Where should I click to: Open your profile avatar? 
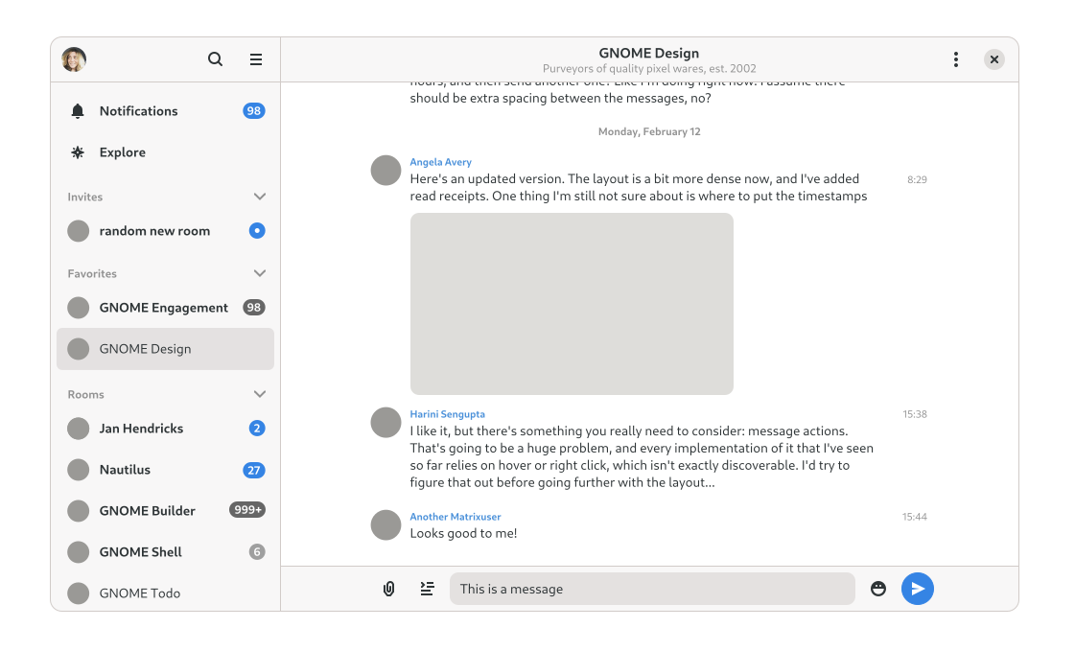click(x=74, y=58)
